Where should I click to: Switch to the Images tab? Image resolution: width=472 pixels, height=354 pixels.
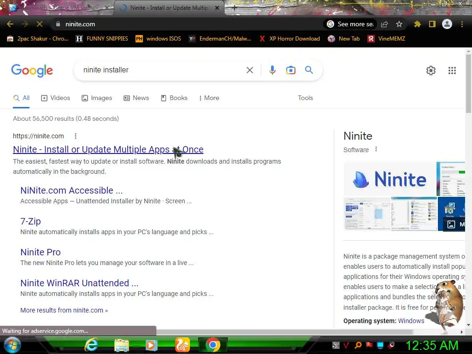pos(97,98)
